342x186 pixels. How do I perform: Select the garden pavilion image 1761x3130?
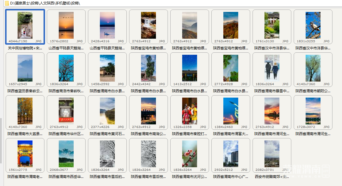tap(272, 25)
